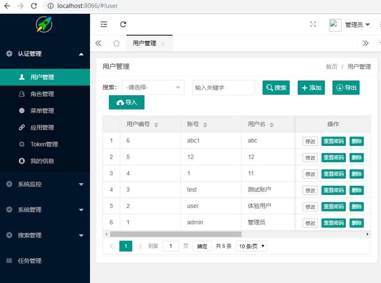The image size is (381, 283).
Task: Click the fullscreen toggle icon
Action: click(313, 24)
